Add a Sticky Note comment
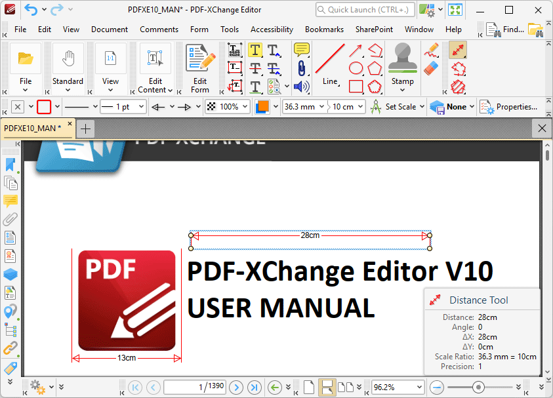 (x=302, y=50)
